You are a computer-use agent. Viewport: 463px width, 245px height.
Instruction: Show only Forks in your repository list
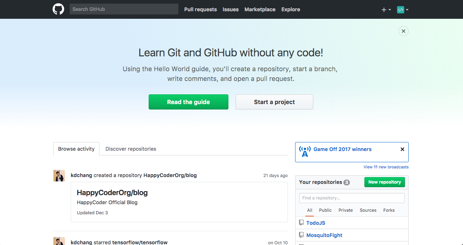pos(388,210)
